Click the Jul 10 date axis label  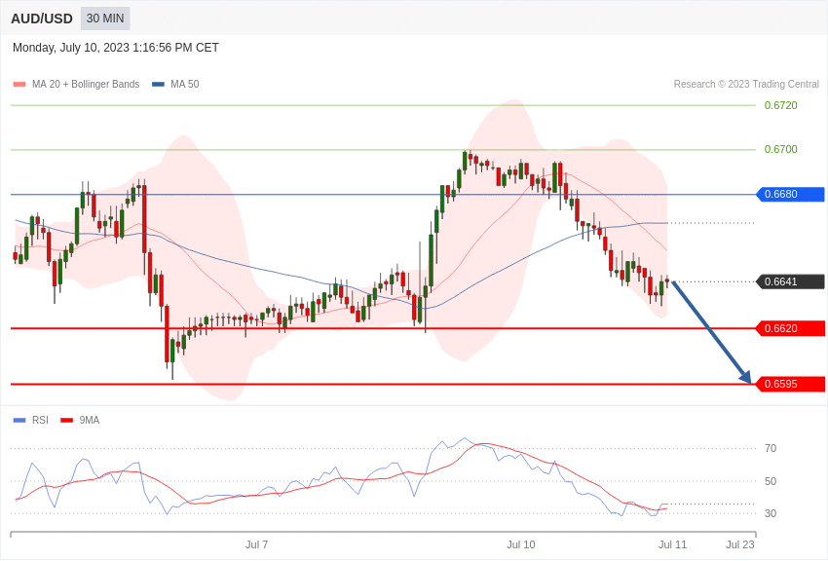tap(521, 544)
